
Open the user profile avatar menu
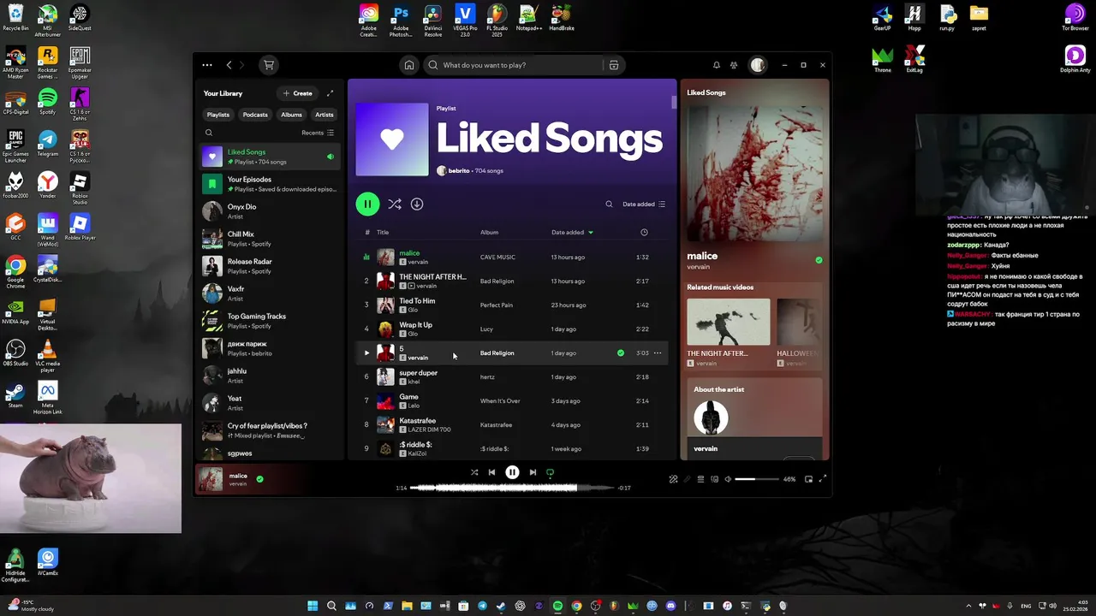click(758, 65)
